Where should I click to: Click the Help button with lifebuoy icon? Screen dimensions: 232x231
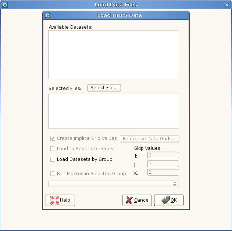[60, 200]
